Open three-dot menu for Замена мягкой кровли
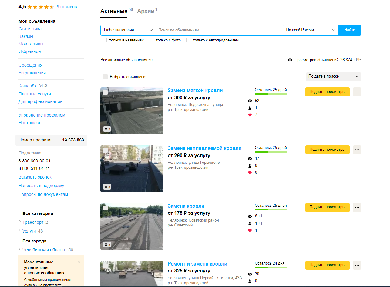The height and width of the screenshot is (287, 390). point(357,92)
